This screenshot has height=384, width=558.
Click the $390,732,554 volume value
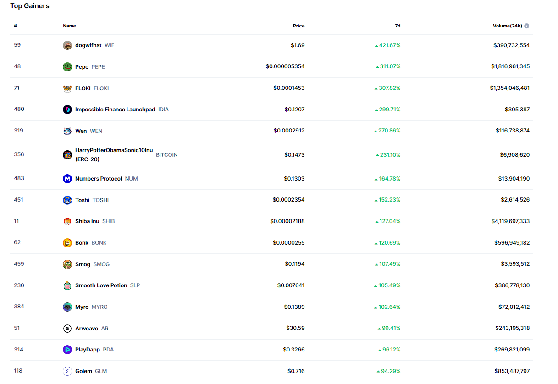[x=511, y=45]
